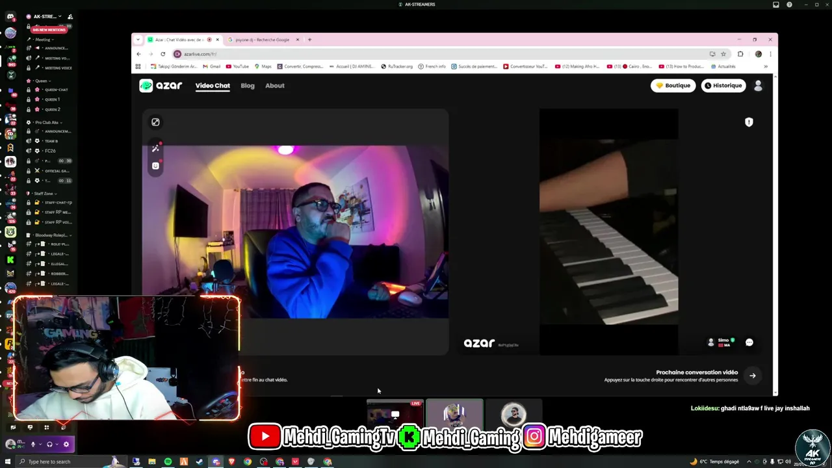
Task: Click the Azar logo in header
Action: click(161, 85)
